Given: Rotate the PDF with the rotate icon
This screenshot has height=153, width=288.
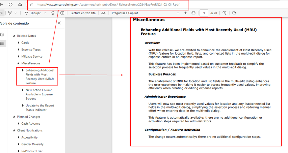Looking at the screenshot, I should [224, 13].
